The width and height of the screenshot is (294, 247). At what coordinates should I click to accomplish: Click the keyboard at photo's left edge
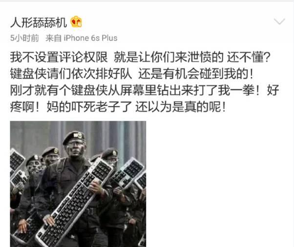[x=17, y=159]
